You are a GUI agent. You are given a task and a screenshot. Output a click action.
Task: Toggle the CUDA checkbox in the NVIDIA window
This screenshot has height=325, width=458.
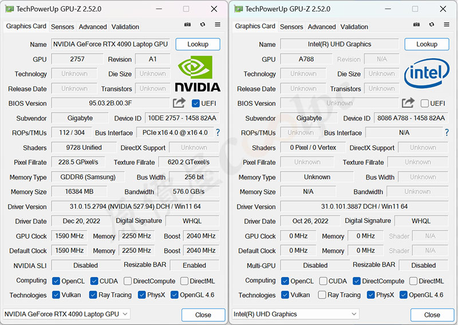point(94,281)
